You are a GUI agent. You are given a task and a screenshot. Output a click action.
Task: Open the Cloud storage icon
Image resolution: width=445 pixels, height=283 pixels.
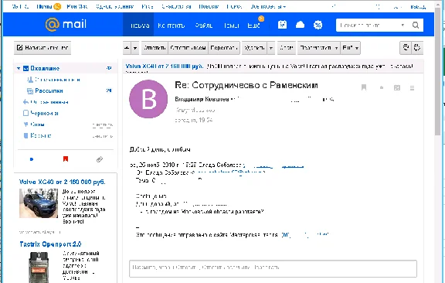300,25
